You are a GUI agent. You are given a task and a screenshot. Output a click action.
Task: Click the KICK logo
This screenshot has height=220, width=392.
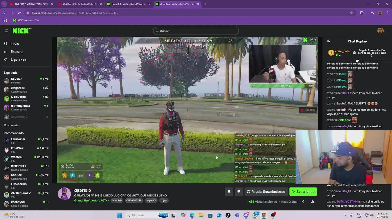(22, 31)
